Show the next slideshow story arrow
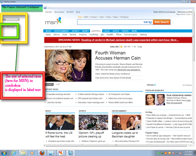Image resolution: width=196 pixels, height=156 pixels. [x=52, y=84]
